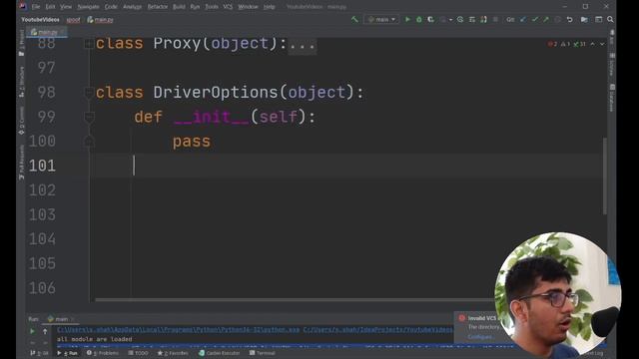Click fold end marker at line 100

(x=89, y=141)
